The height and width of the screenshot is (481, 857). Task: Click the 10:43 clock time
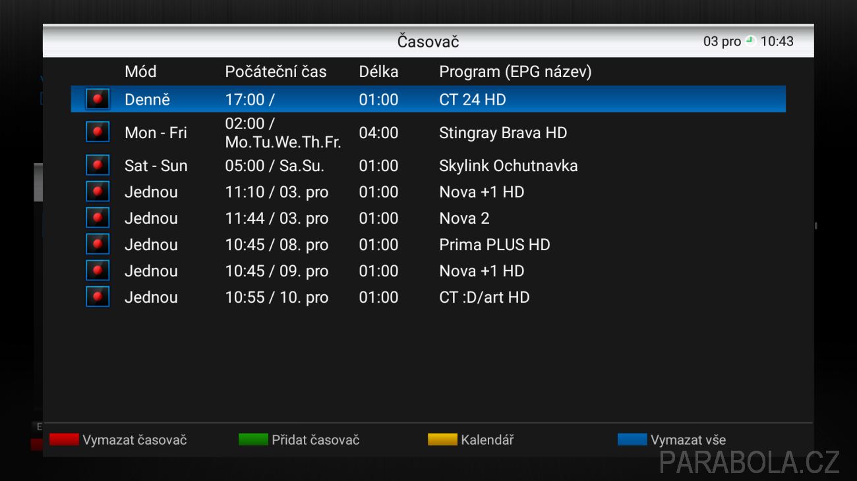click(x=777, y=41)
